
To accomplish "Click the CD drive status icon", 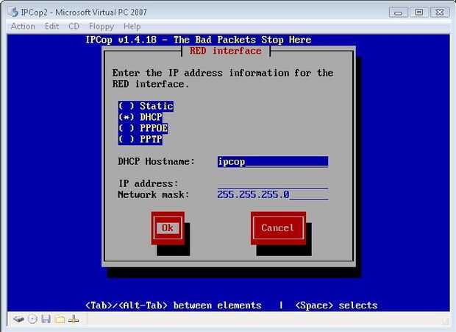I will [32, 319].
